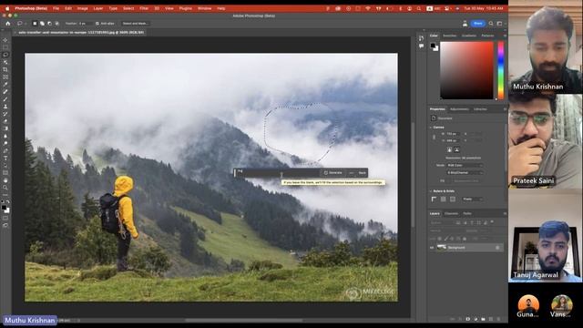This screenshot has height=328, width=583.
Task: Select the Zoom tool in the toolbar
Action: pyautogui.click(x=5, y=188)
